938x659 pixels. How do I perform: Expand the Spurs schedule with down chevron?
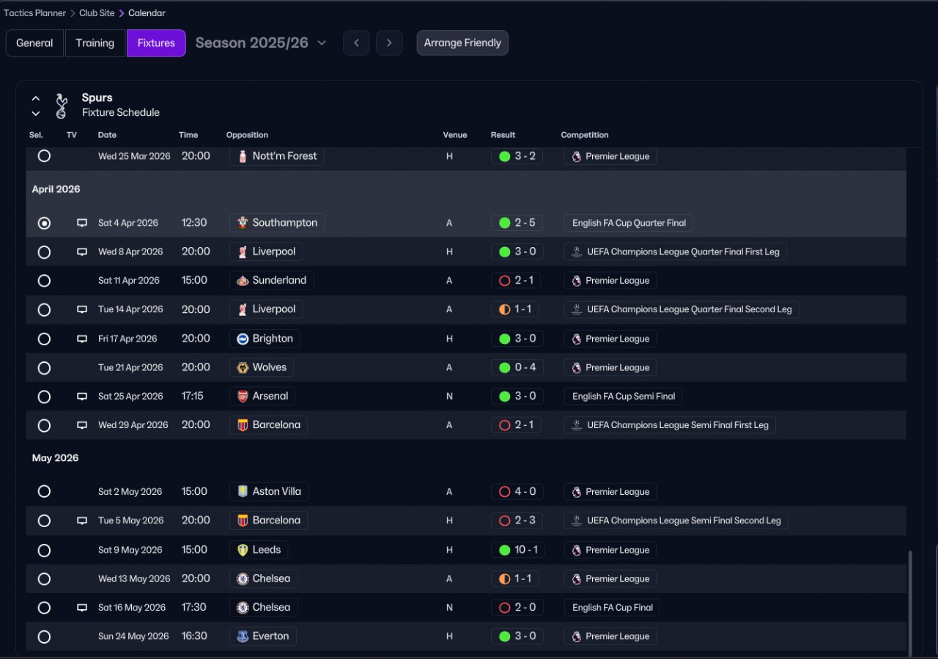[36, 114]
